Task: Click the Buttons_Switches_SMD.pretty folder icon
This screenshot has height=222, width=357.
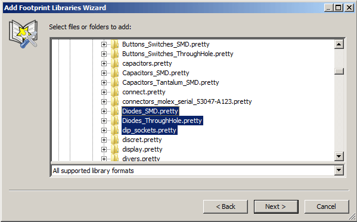Action: (115, 44)
